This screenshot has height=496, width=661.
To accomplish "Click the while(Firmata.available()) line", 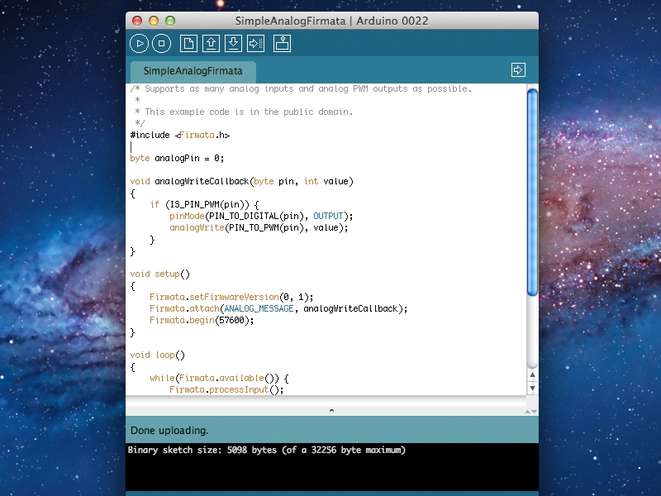I will 219,379.
